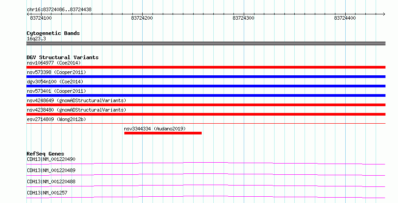Select the nsv573398 (Cooper2011) blue variant bar

pos(206,77)
